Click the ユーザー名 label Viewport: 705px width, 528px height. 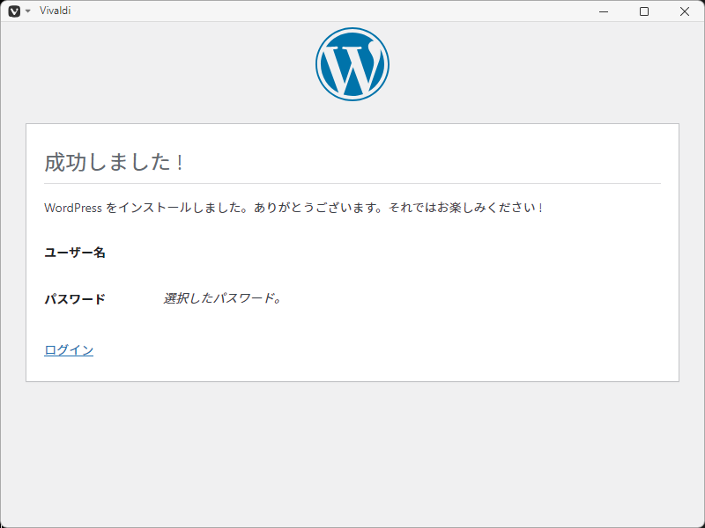coord(75,253)
